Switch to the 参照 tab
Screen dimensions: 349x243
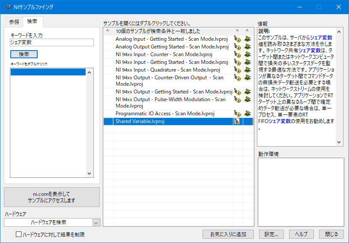tap(14, 22)
